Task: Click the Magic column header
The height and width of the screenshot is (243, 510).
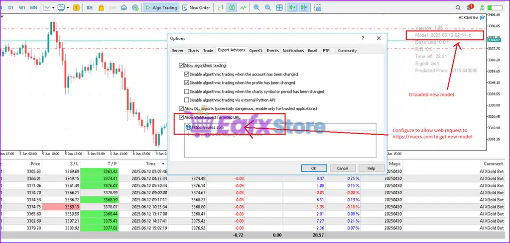Action: [x=395, y=164]
